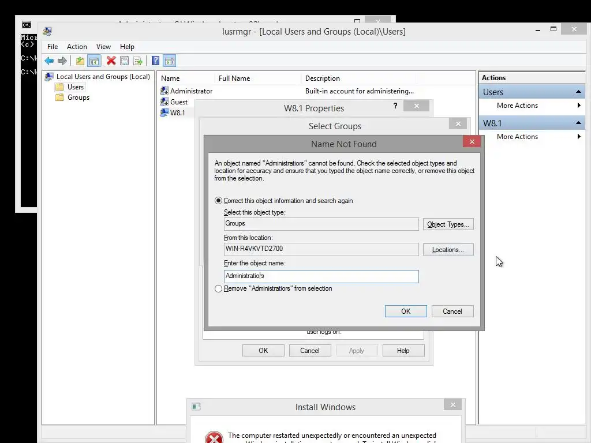Image resolution: width=591 pixels, height=443 pixels.
Task: Select Remove "Administrators" from selection radio button
Action: pyautogui.click(x=218, y=288)
